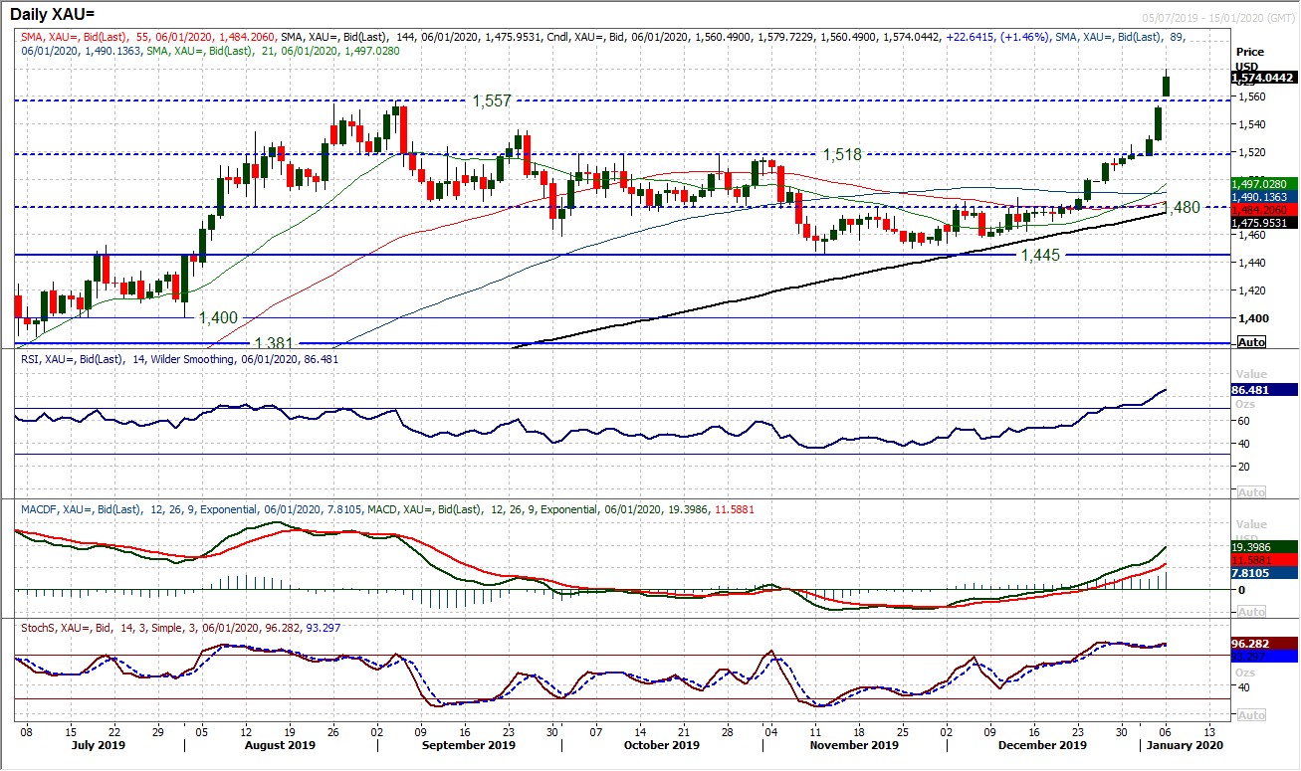Click the Auto scale button on price axis
This screenshot has width=1301, height=771.
(1250, 341)
